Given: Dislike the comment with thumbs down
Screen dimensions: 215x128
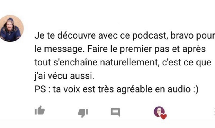Looking at the screenshot, I should pyautogui.click(x=83, y=113).
